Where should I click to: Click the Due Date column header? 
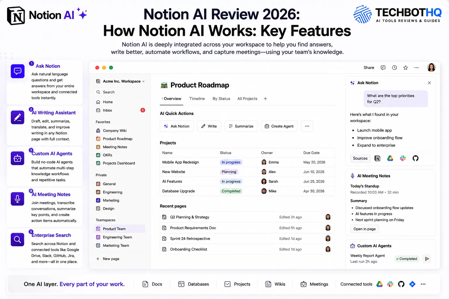[311, 153]
